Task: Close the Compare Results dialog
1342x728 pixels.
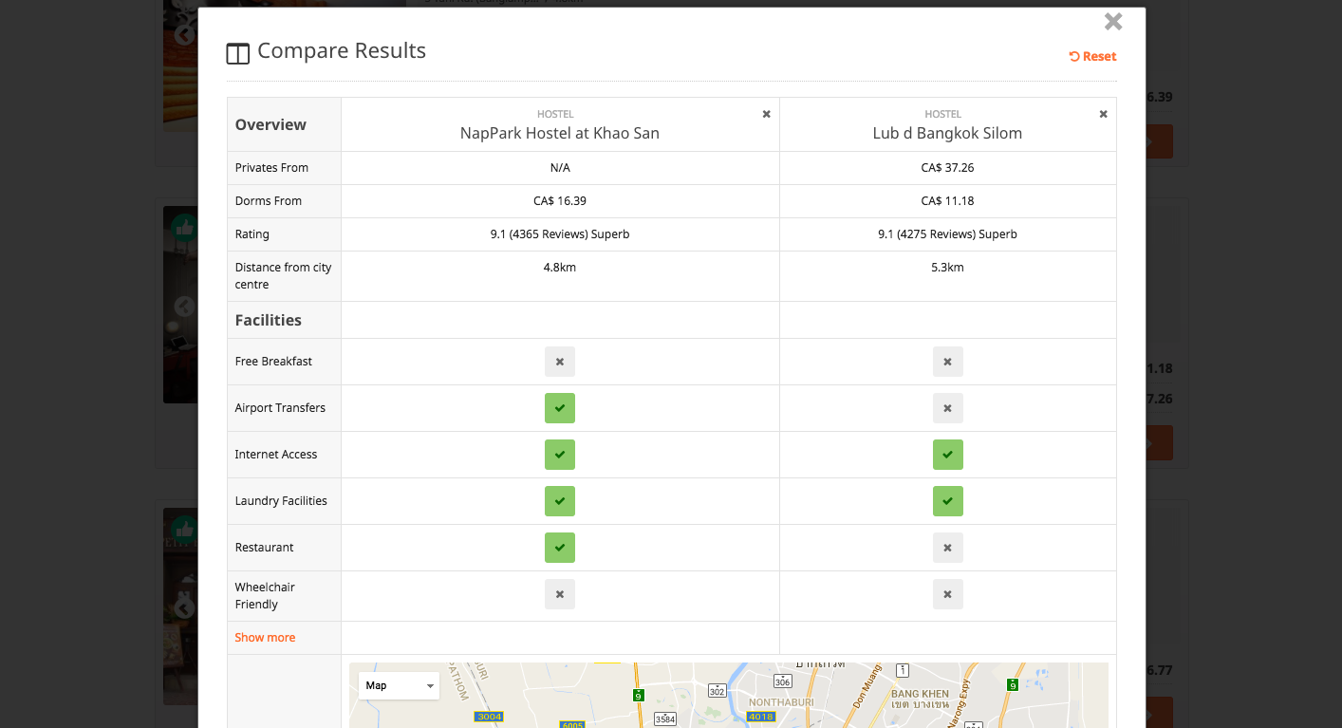Action: tap(1113, 22)
